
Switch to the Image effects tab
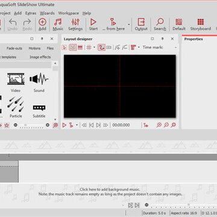[40, 57]
